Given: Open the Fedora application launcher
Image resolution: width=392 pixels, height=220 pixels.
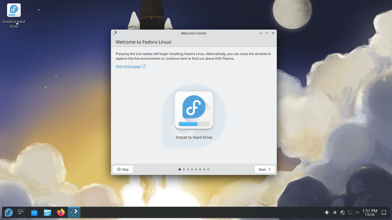Looking at the screenshot, I should pyautogui.click(x=9, y=212).
